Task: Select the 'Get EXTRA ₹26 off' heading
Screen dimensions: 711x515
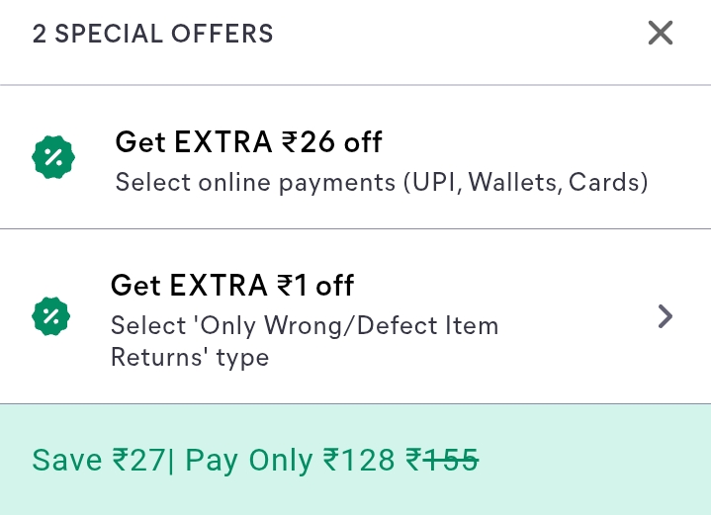Action: (x=248, y=142)
